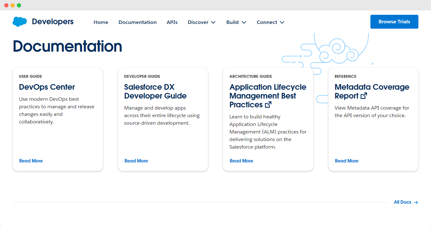
Task: Click the Browse Trials button
Action: tap(394, 22)
